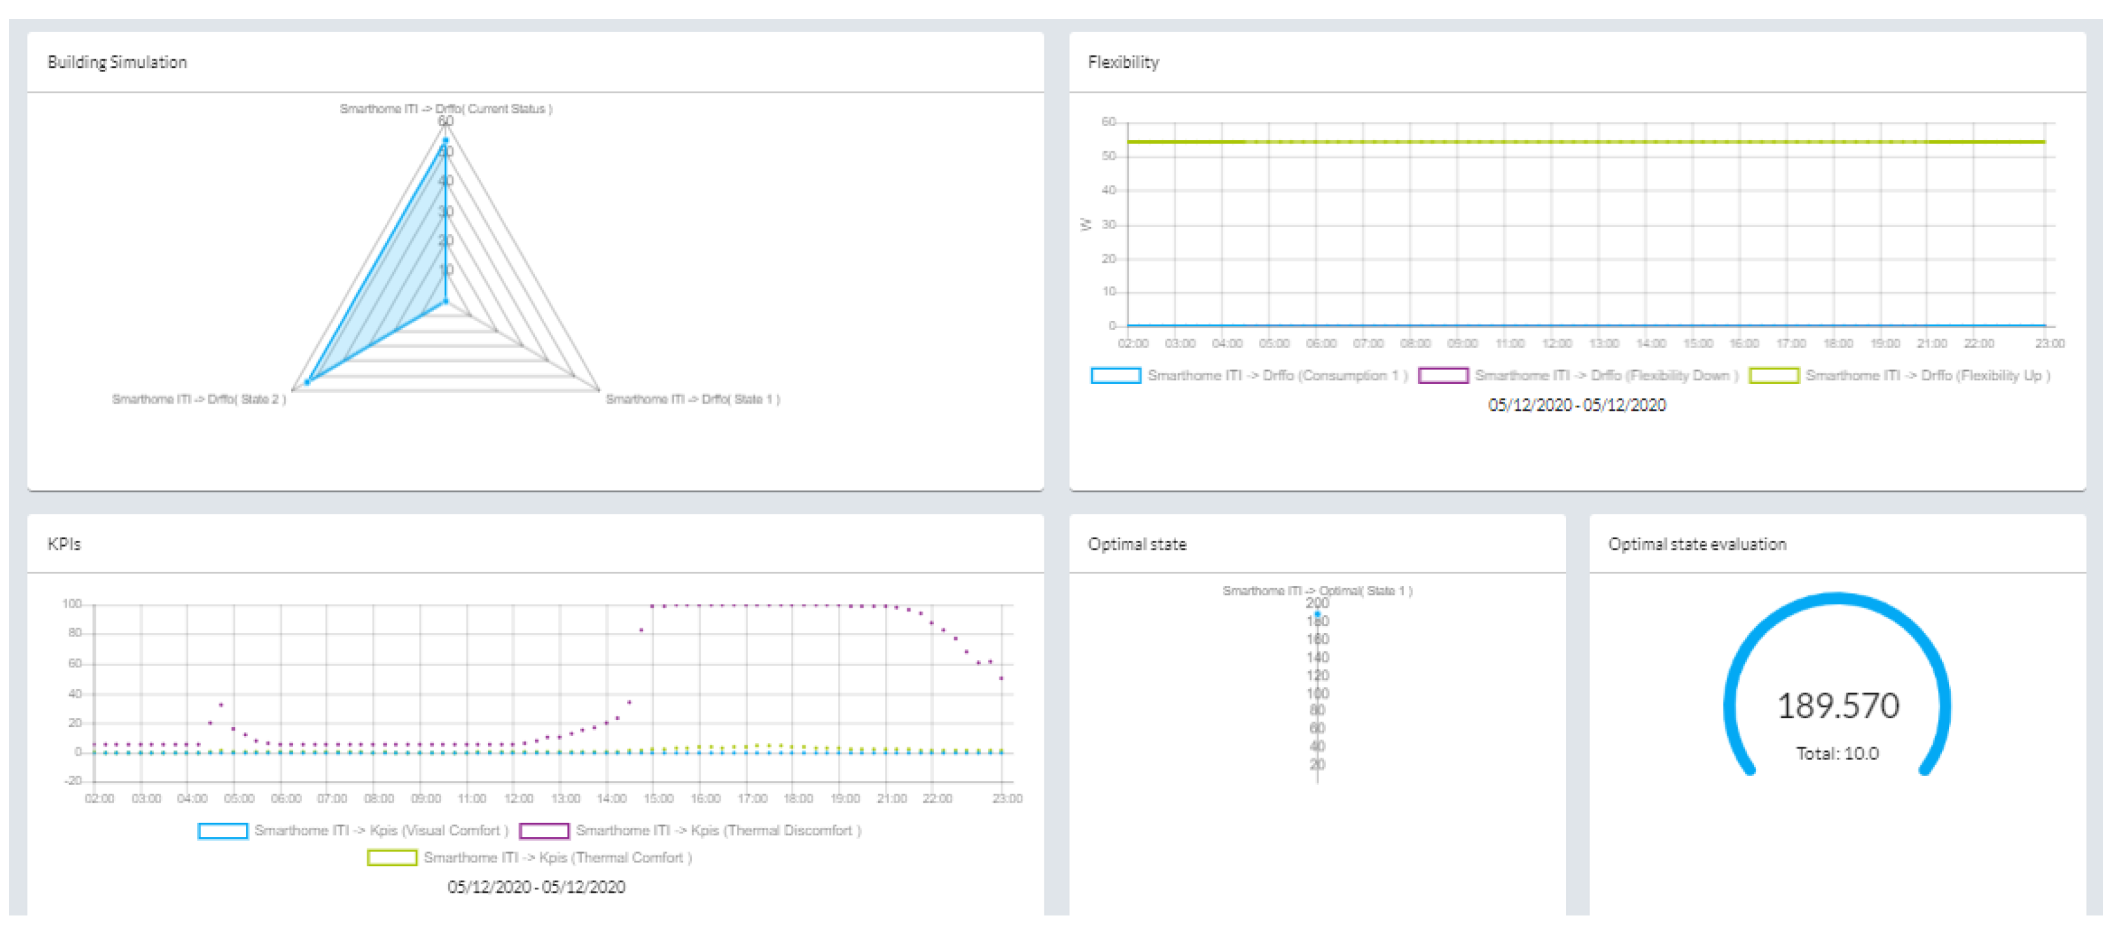
Task: Click the Flexibility panel title
Action: click(x=1123, y=63)
